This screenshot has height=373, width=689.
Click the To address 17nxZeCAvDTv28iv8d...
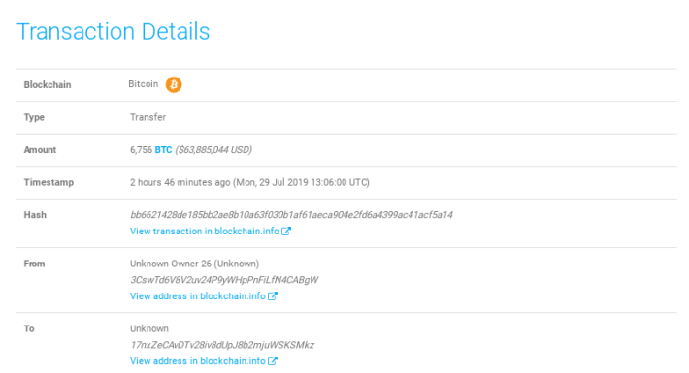click(x=222, y=345)
